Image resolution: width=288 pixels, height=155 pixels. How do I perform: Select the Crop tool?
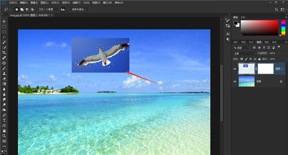[x=4, y=53]
